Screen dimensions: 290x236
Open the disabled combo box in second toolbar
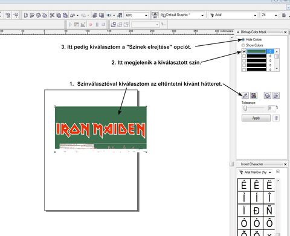click(x=145, y=25)
